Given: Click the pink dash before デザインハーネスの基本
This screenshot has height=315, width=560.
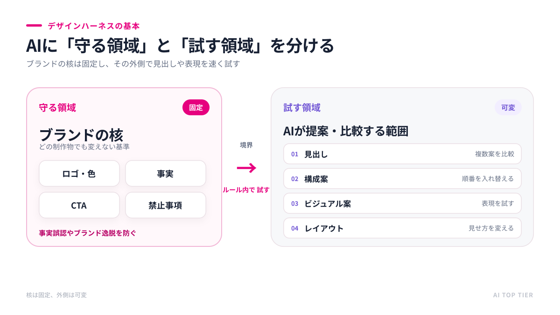Looking at the screenshot, I should tap(34, 25).
